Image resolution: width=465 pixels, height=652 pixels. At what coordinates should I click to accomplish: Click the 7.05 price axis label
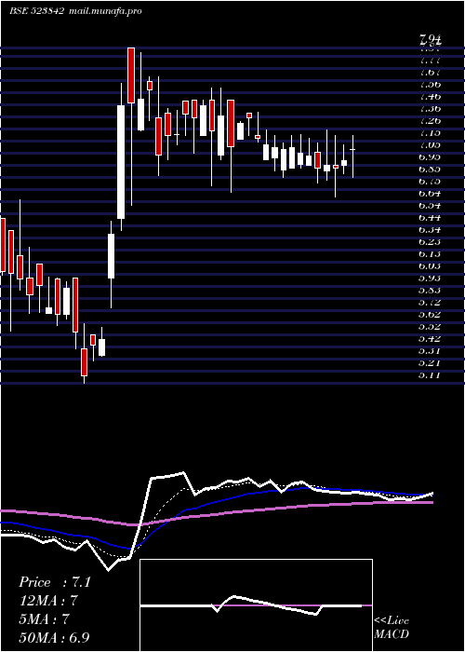coord(430,144)
